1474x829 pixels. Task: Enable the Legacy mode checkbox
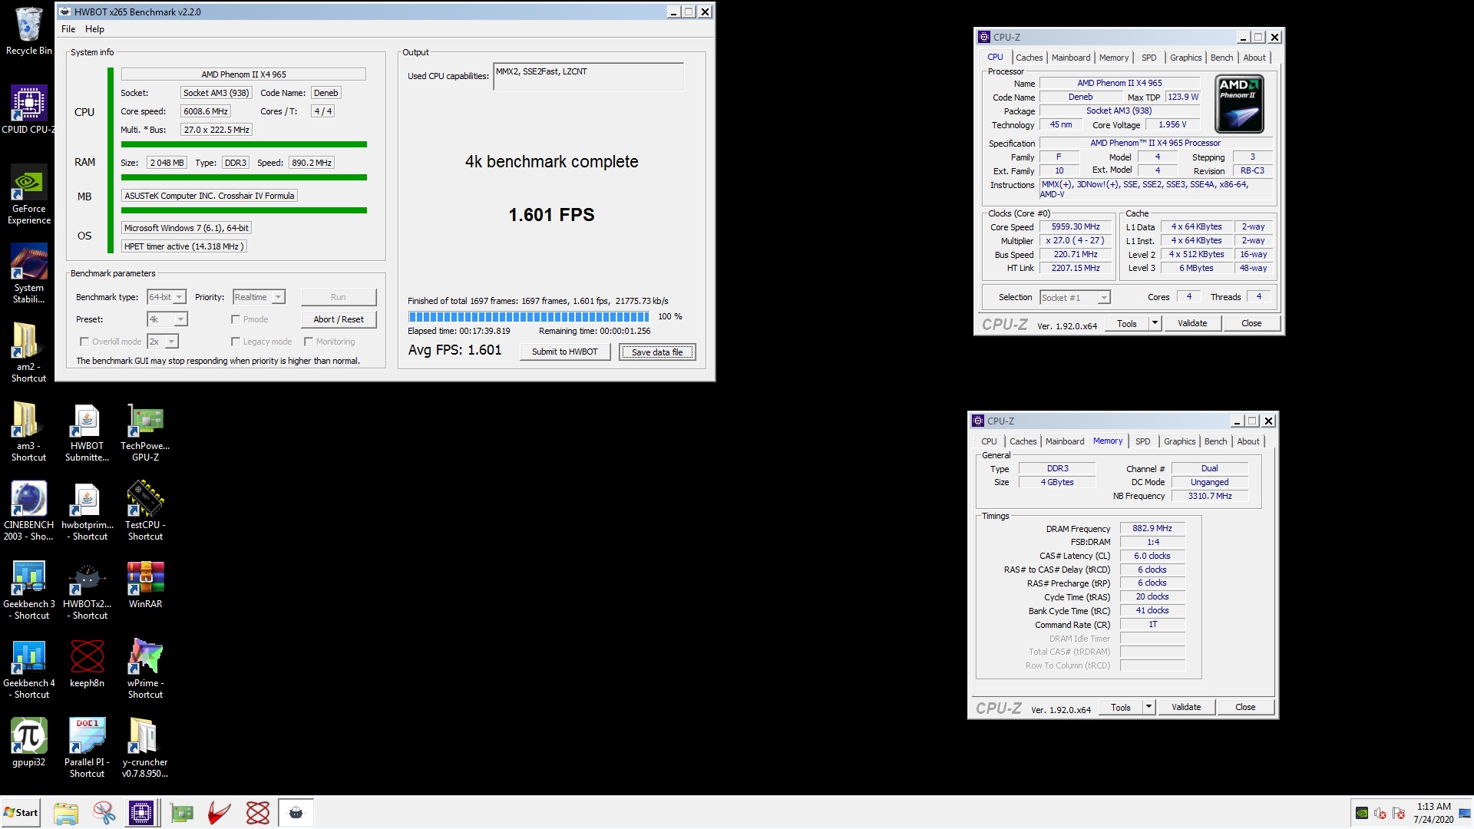point(236,342)
